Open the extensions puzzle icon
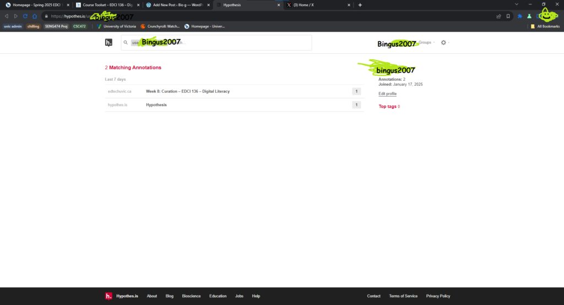The width and height of the screenshot is (564, 305). [520, 16]
